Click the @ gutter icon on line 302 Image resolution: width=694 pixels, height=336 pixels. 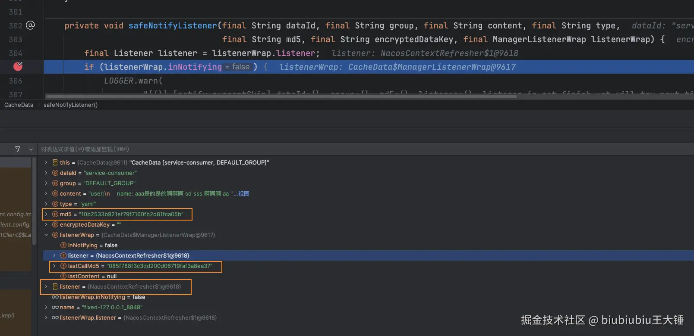click(30, 25)
